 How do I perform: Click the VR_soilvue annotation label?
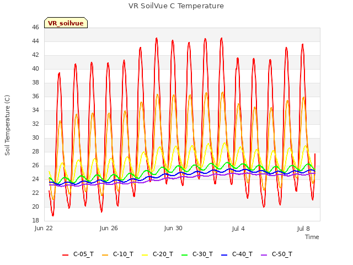tap(66, 23)
